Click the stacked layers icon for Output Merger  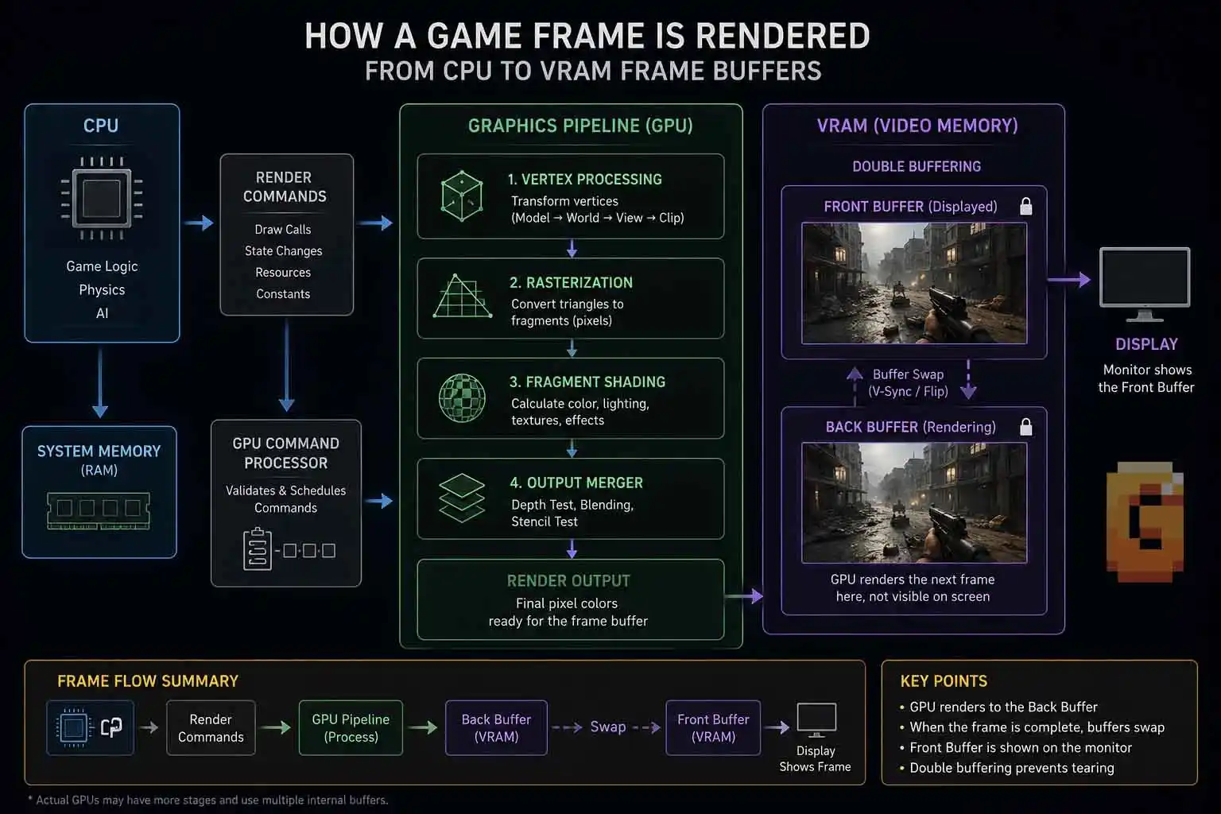[462, 498]
